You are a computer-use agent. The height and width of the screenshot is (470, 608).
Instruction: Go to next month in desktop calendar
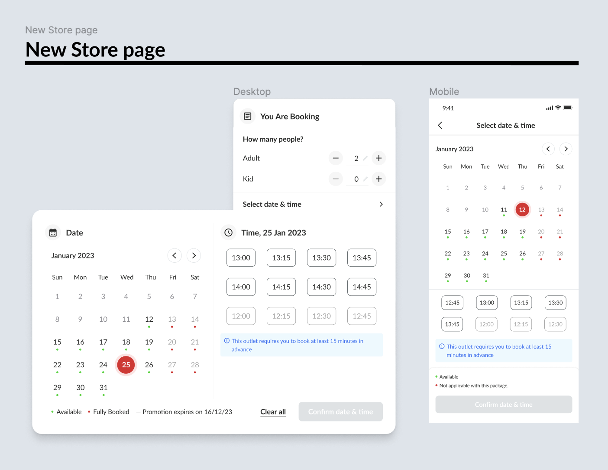(194, 256)
